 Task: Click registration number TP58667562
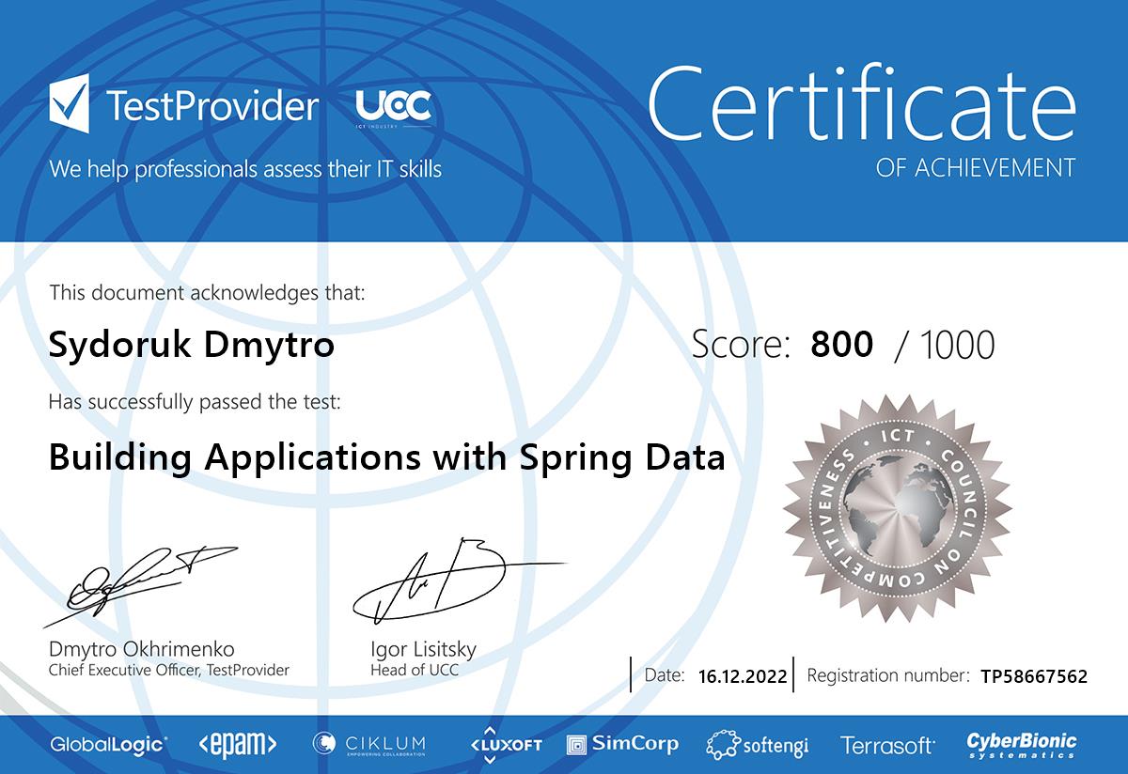point(1033,675)
